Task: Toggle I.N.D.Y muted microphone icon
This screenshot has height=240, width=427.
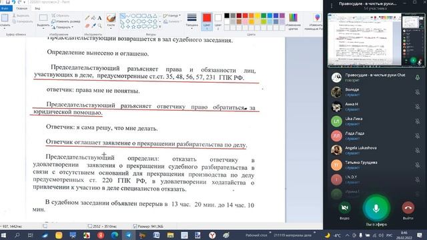Action: (417, 179)
